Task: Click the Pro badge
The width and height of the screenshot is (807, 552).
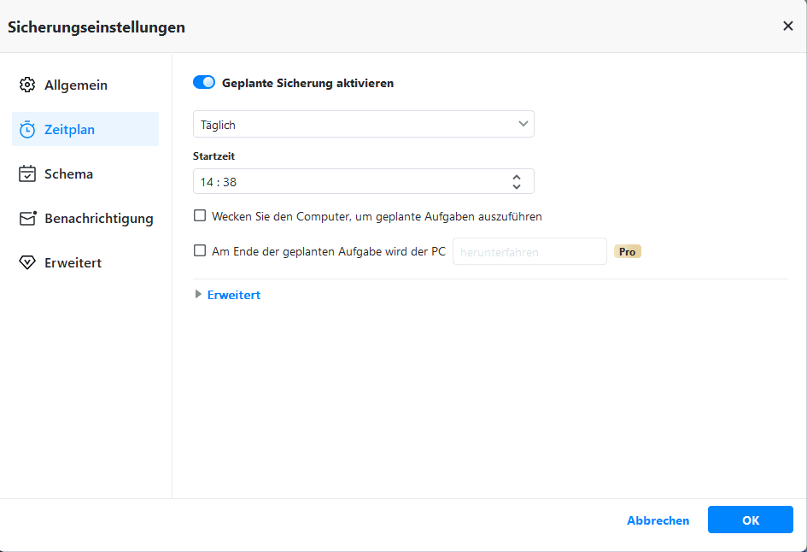Action: (628, 252)
